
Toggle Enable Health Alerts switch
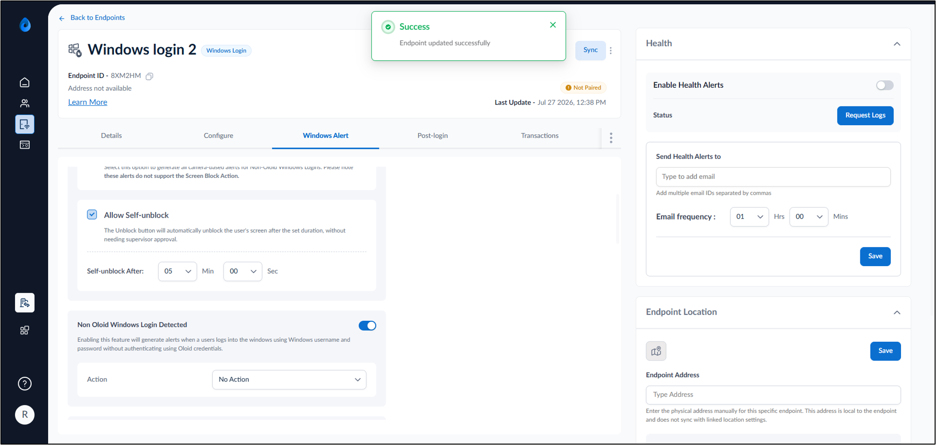pyautogui.click(x=885, y=85)
